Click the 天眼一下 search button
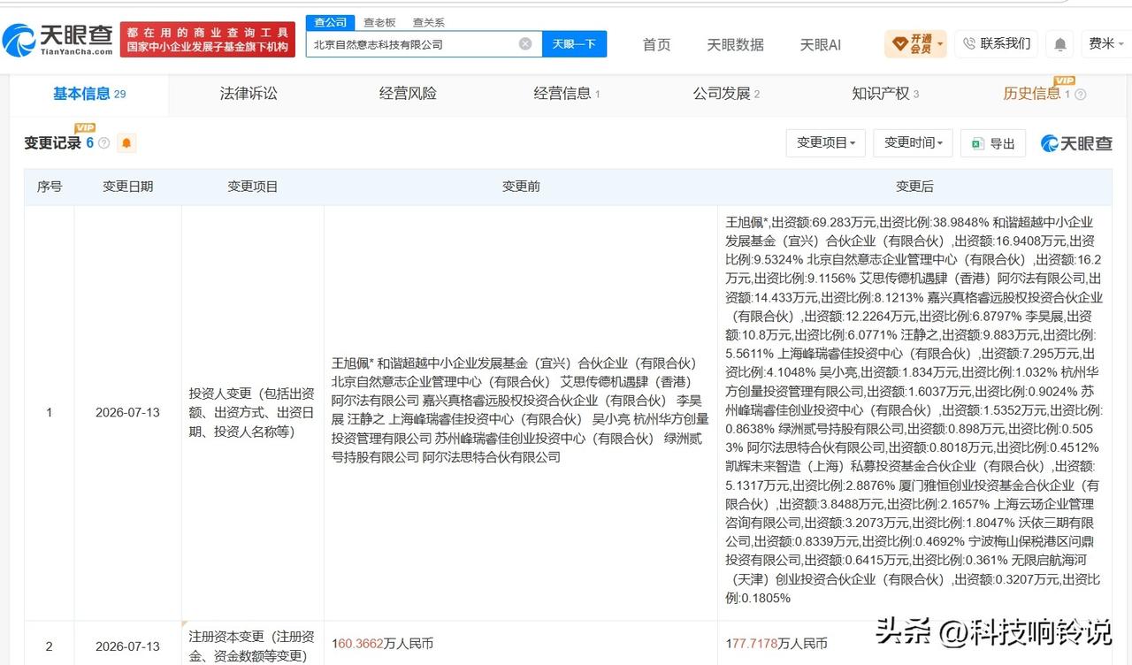This screenshot has height=665, width=1132. (574, 43)
